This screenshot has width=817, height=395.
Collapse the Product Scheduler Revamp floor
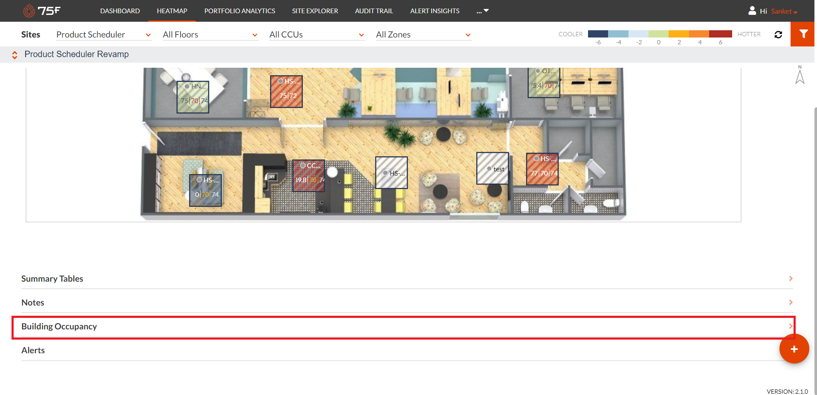tap(14, 55)
